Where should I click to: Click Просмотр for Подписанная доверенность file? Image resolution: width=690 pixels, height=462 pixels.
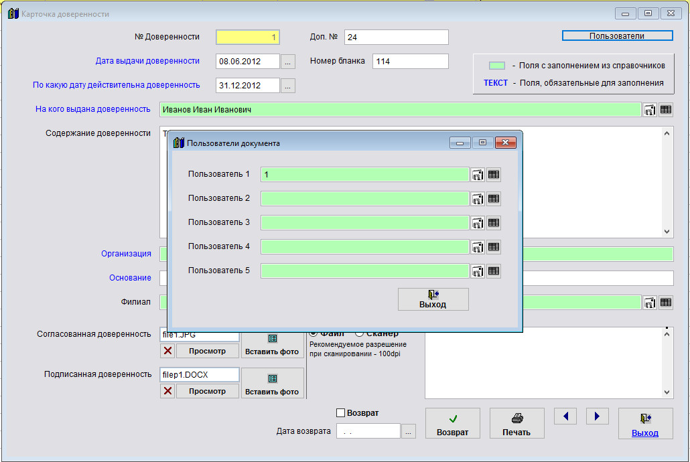click(x=207, y=391)
